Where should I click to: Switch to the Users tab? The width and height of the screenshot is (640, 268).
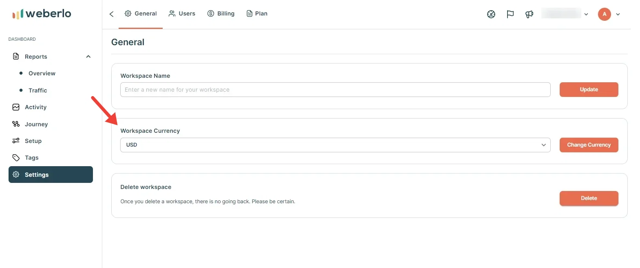[x=182, y=13]
